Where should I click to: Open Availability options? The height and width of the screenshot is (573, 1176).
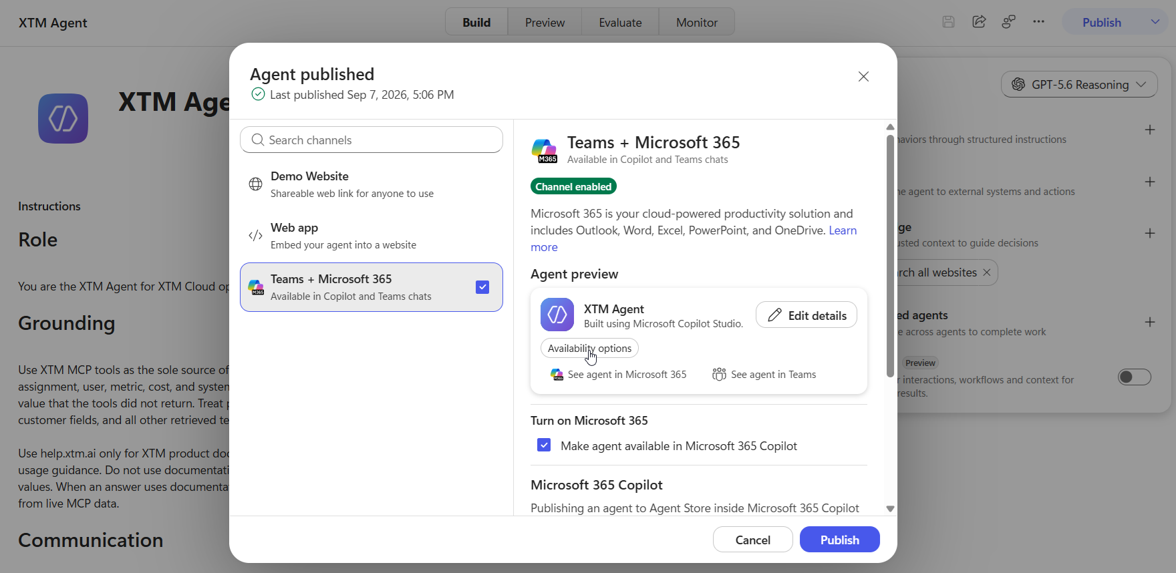pyautogui.click(x=589, y=348)
